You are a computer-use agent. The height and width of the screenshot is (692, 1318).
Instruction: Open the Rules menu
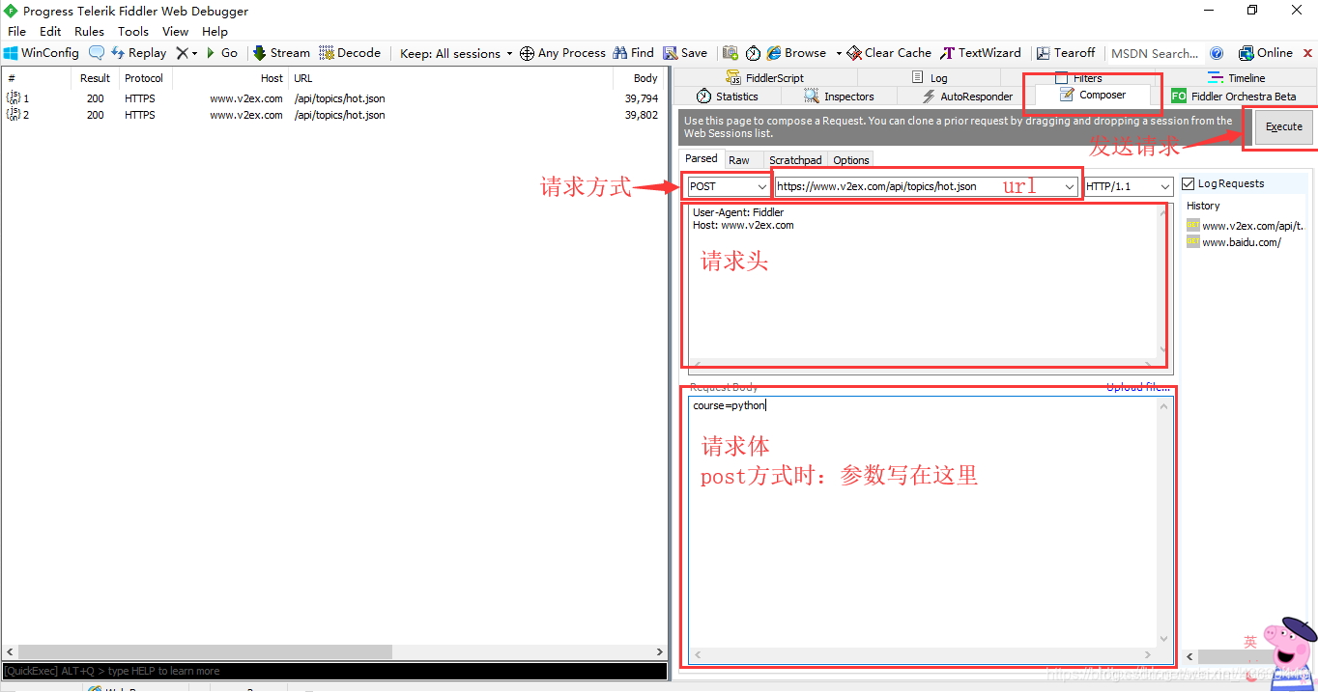click(x=89, y=31)
